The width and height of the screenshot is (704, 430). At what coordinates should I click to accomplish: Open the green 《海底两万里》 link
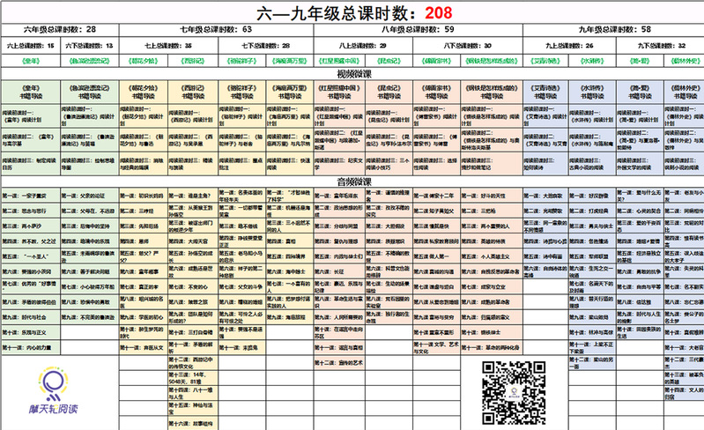tap(290, 61)
